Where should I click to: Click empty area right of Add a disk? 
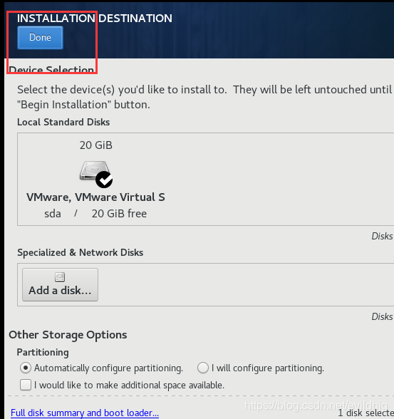[x=240, y=284]
